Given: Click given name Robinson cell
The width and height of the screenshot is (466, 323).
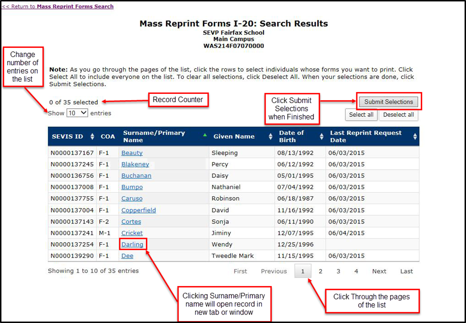Looking at the screenshot, I should [x=242, y=198].
